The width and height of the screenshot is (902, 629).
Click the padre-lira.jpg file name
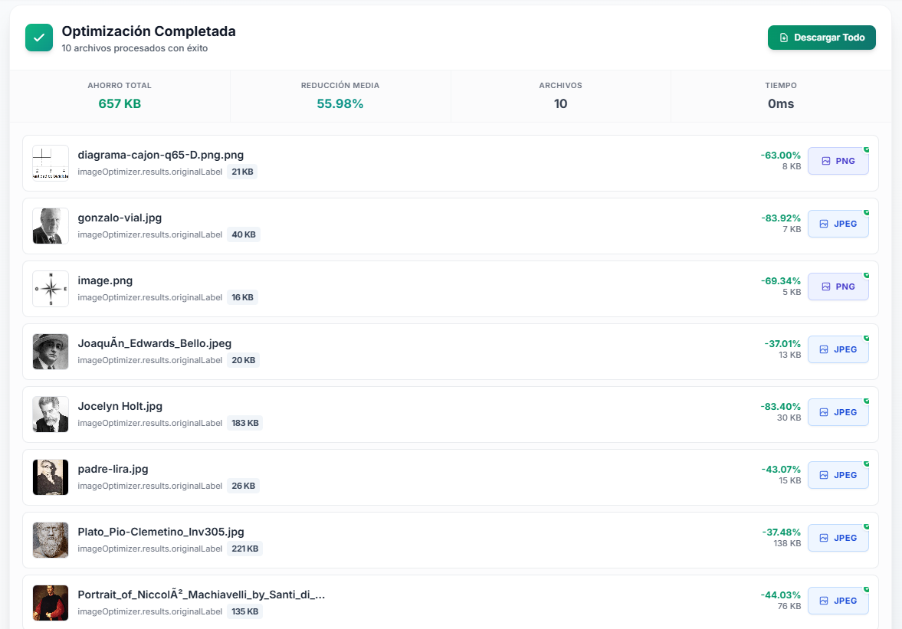pyautogui.click(x=113, y=469)
